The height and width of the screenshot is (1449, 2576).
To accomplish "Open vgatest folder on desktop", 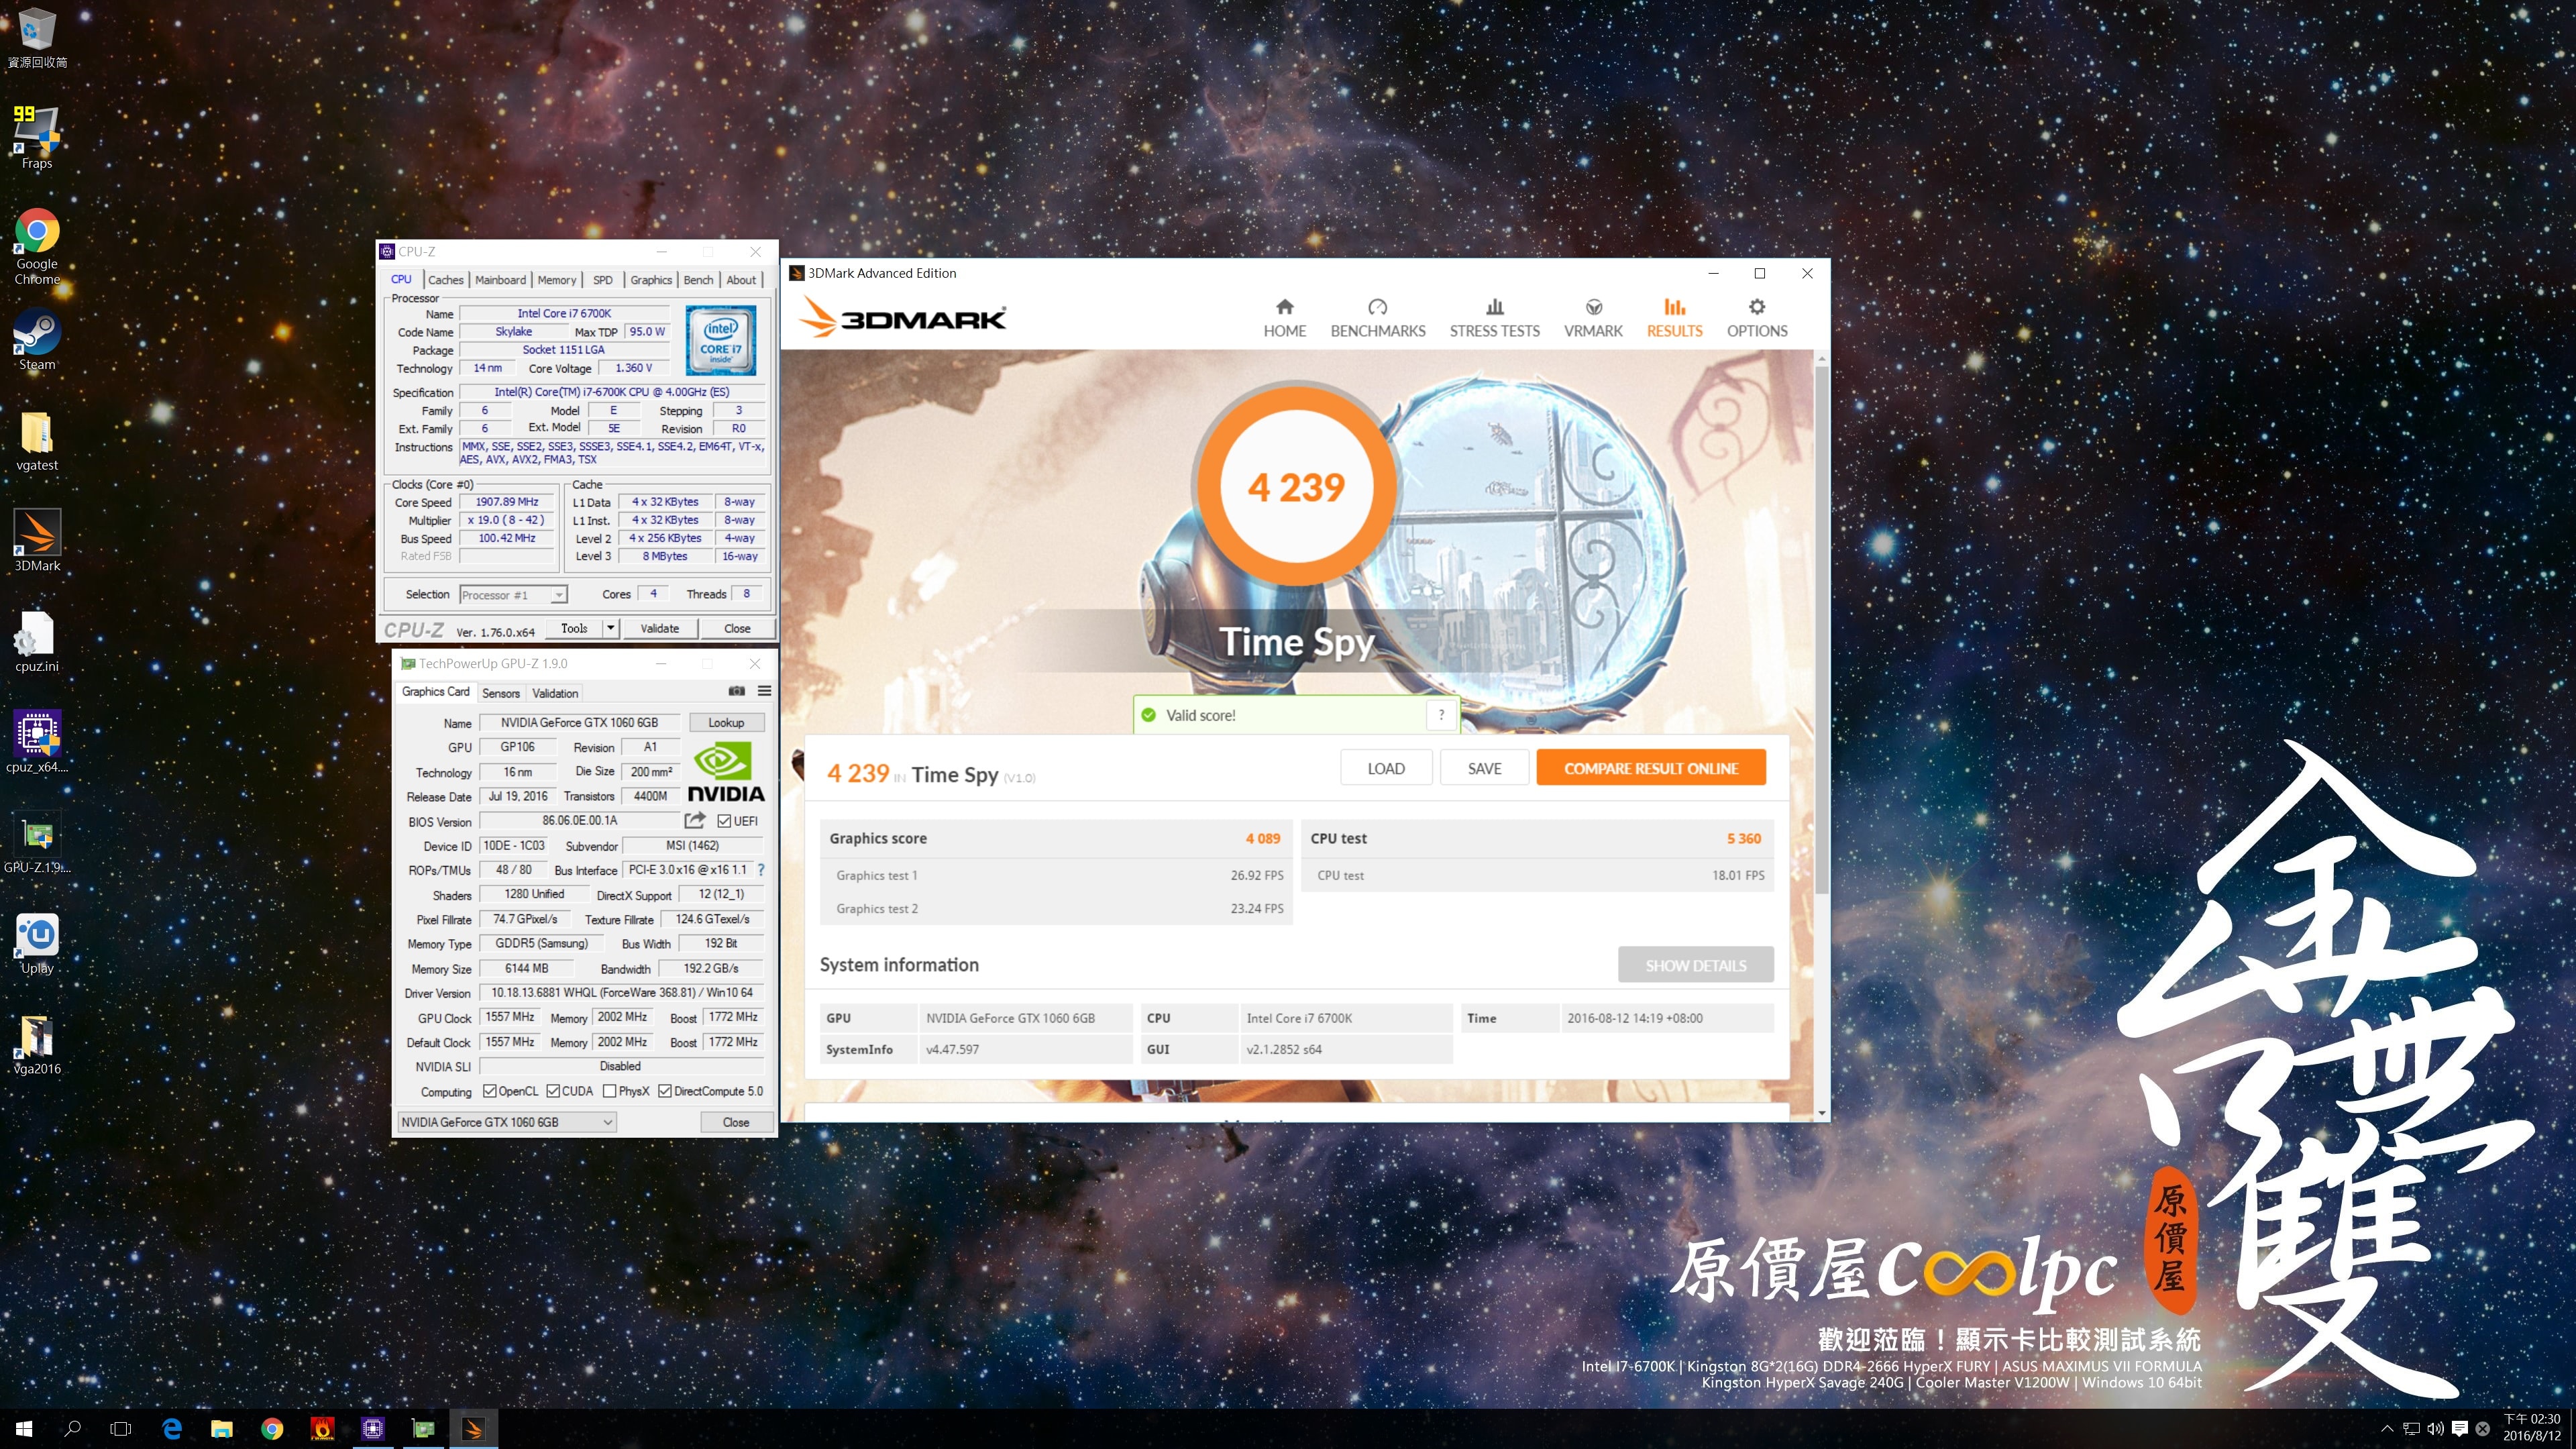I will (37, 441).
